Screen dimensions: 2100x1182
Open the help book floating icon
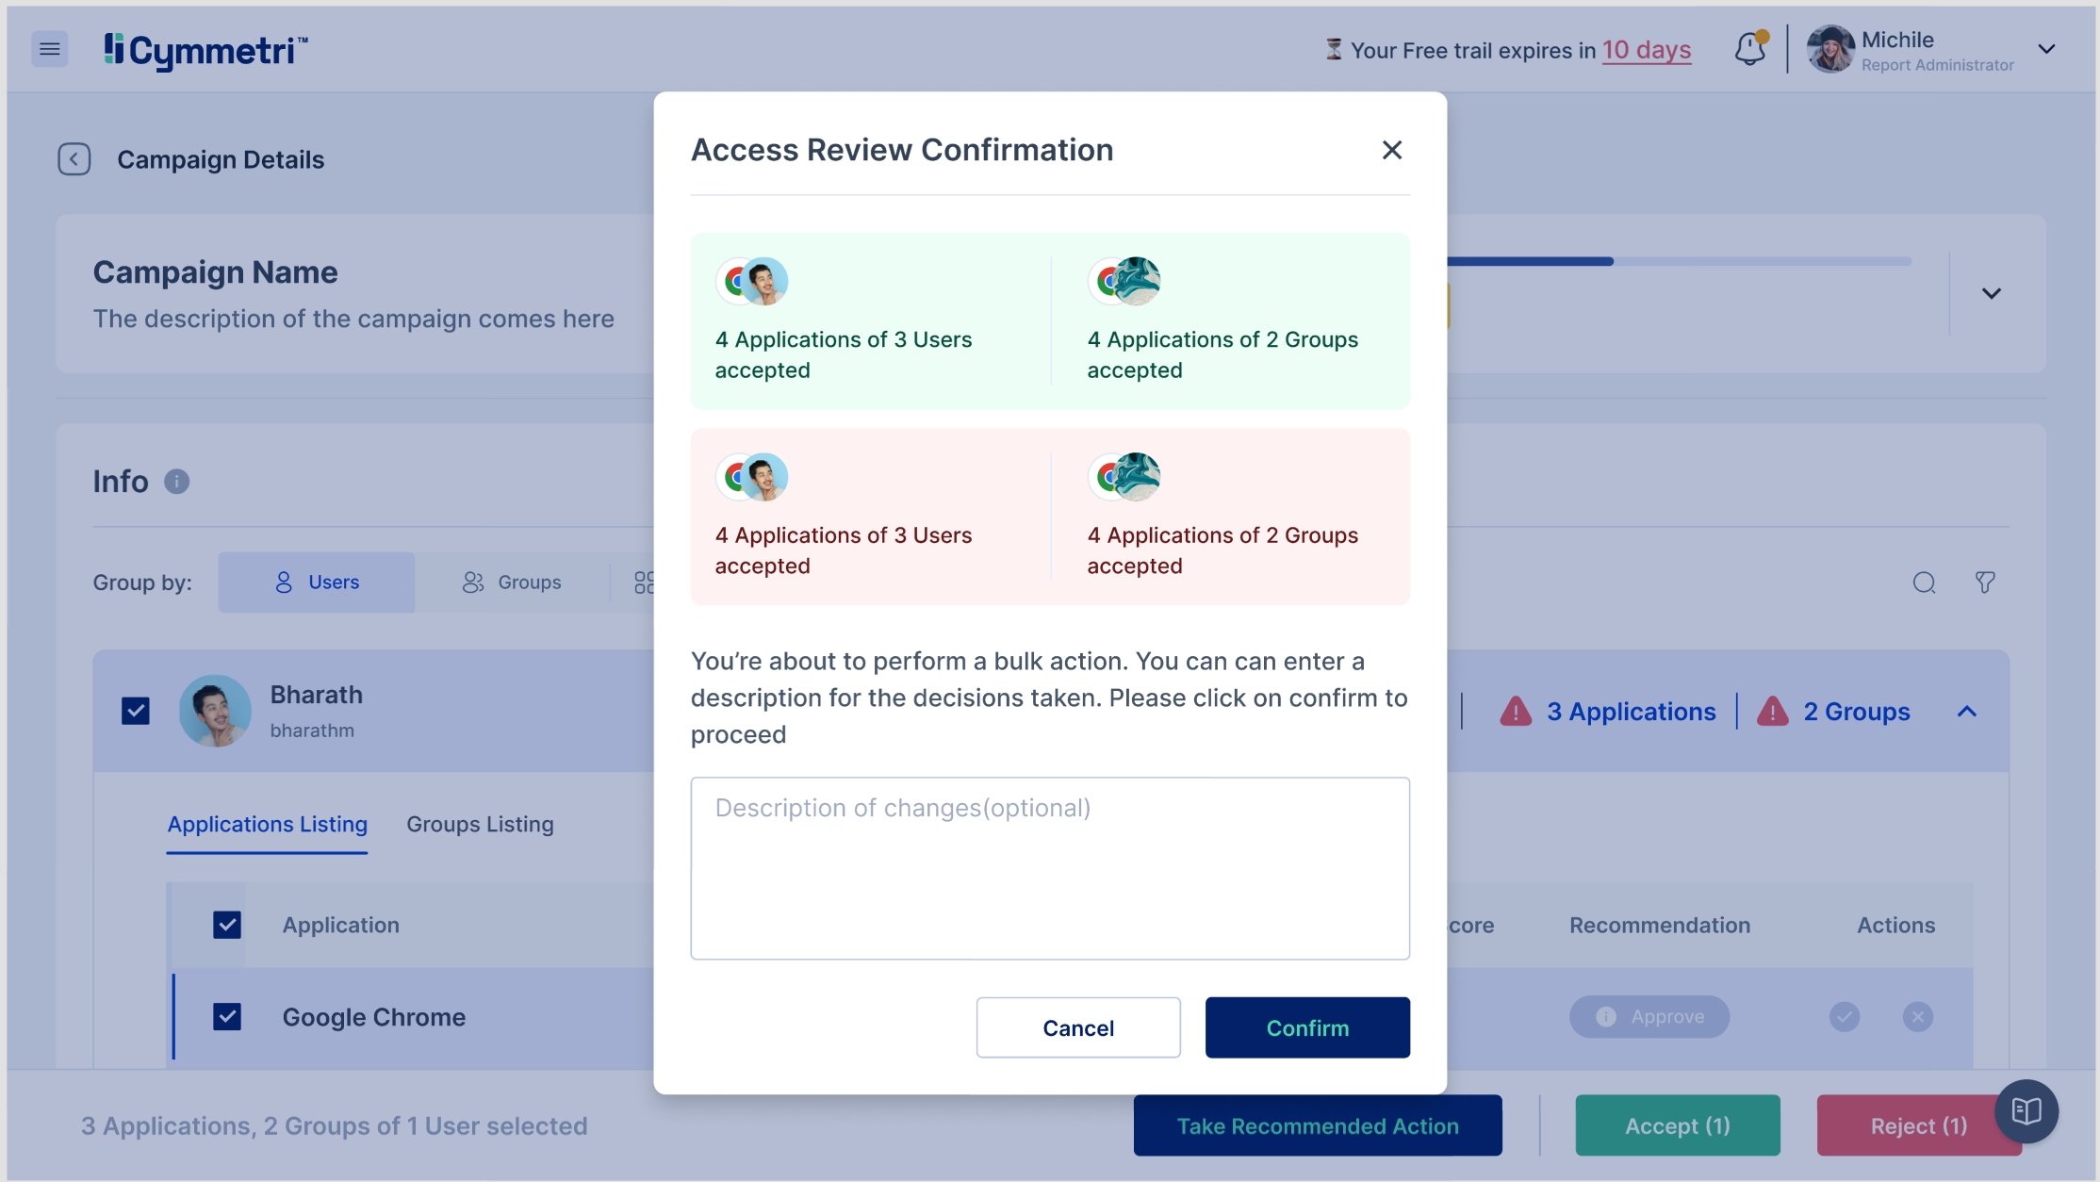2026,1111
